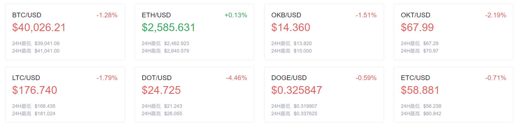Screen dimensions: 521x126
Task: Click the green $2,585.631 Ethereum price
Action: tap(169, 28)
